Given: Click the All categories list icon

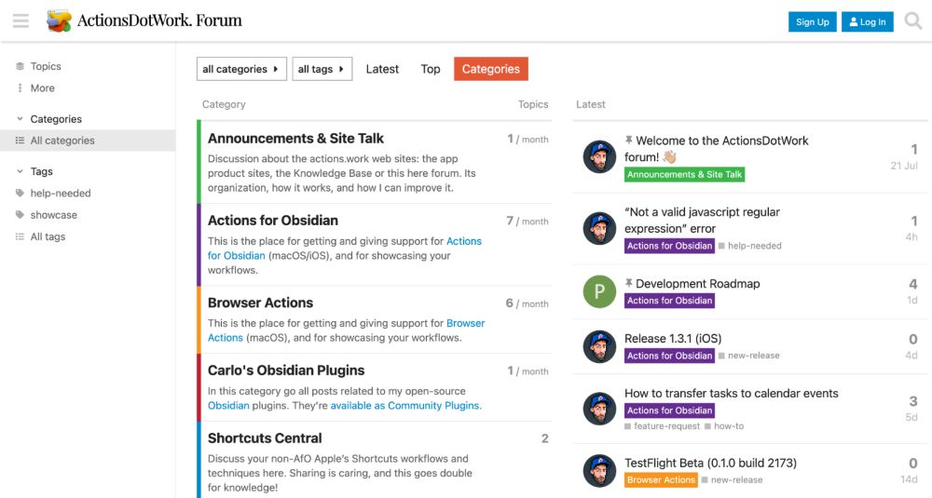Looking at the screenshot, I should (x=20, y=141).
